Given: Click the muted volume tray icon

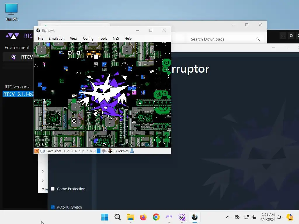Looking at the screenshot, I should [x=254, y=217].
